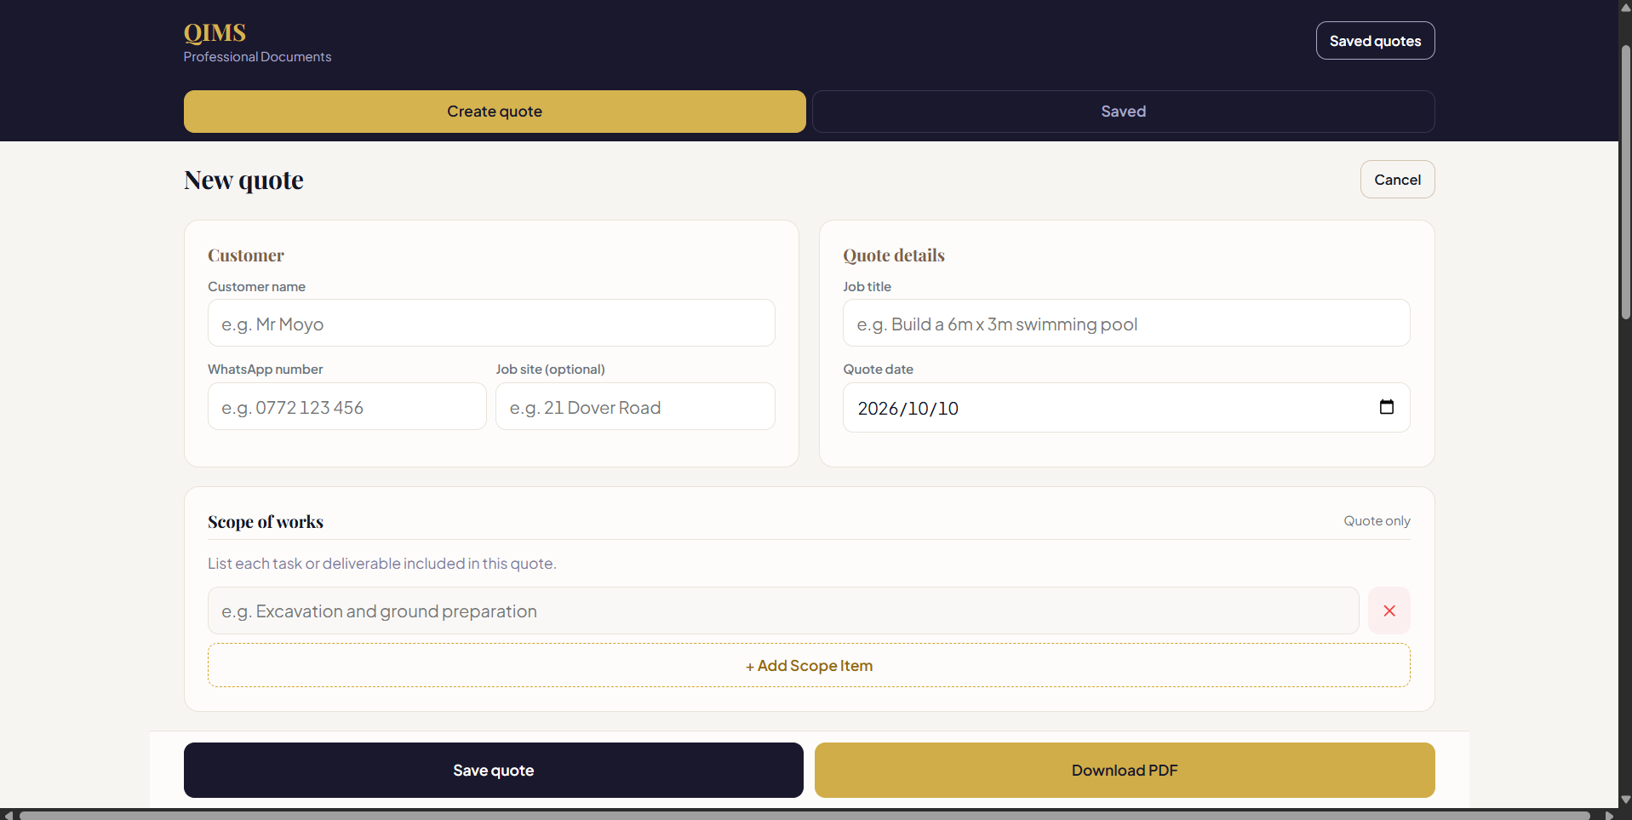Focus the WhatsApp number field

tap(347, 407)
